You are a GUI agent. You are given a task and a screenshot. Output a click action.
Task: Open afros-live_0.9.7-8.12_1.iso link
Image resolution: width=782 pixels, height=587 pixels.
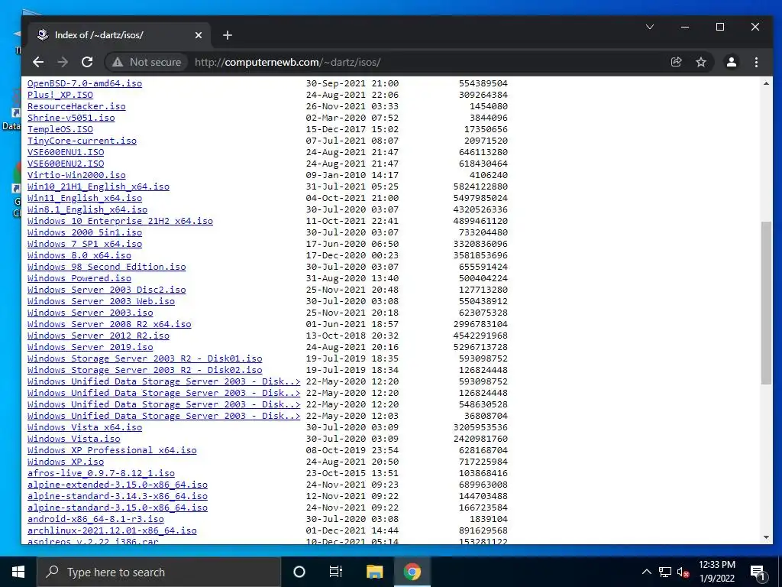(x=101, y=474)
